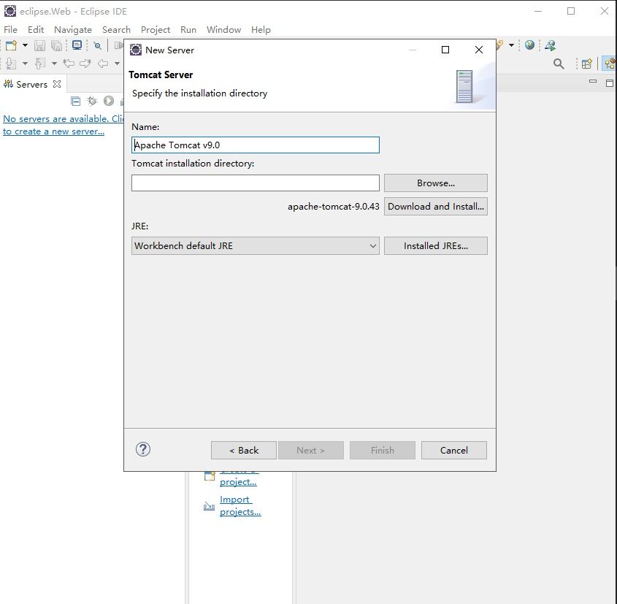
Task: Open the Back navigation history dropdown
Action: 117,64
